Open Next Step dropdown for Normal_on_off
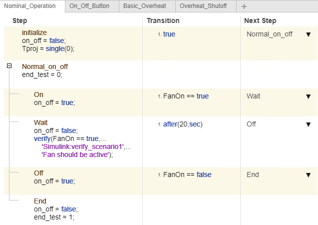 (x=308, y=34)
